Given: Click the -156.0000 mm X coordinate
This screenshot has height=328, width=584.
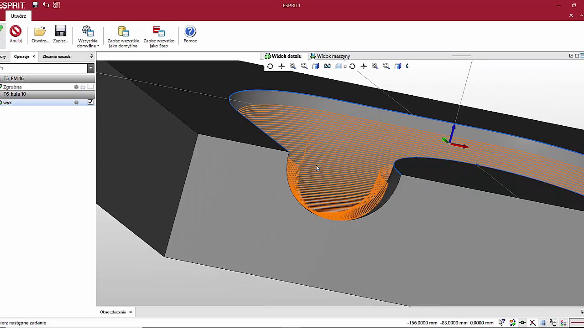Looking at the screenshot, I should (423, 323).
